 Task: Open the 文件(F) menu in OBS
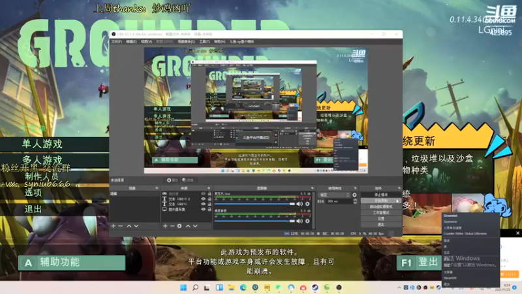[x=117, y=42]
